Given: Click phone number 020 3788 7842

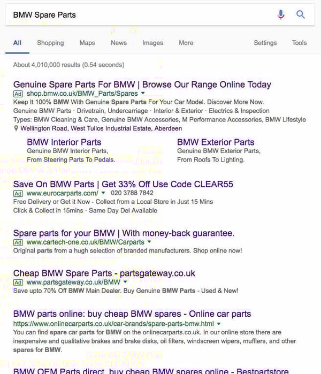Looking at the screenshot, I should (x=132, y=193).
